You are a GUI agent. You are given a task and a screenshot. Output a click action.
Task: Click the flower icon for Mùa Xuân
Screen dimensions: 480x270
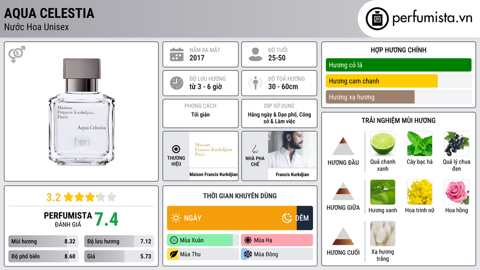click(x=174, y=240)
